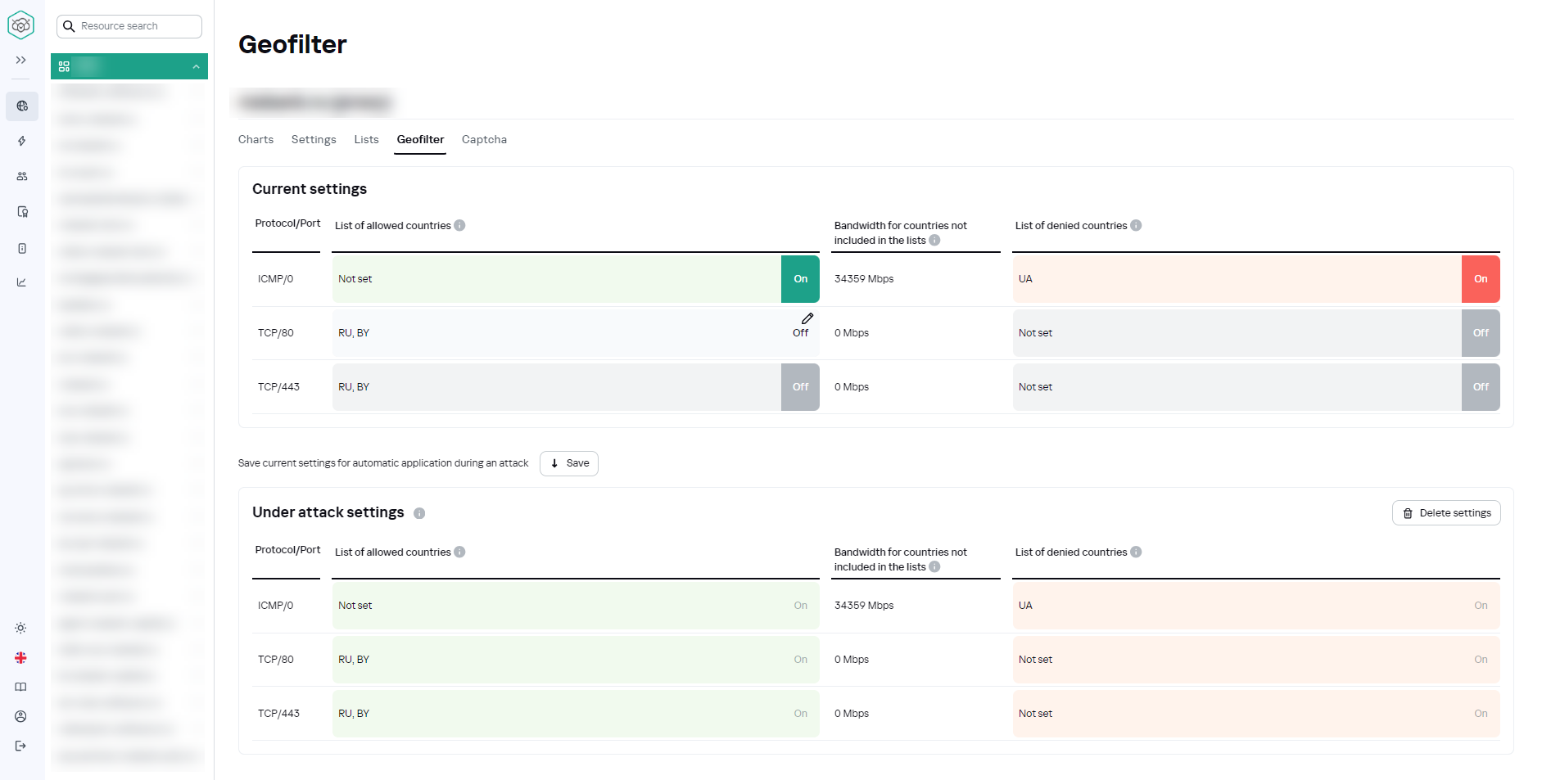
Task: Click the Resource search field
Action: [x=129, y=26]
